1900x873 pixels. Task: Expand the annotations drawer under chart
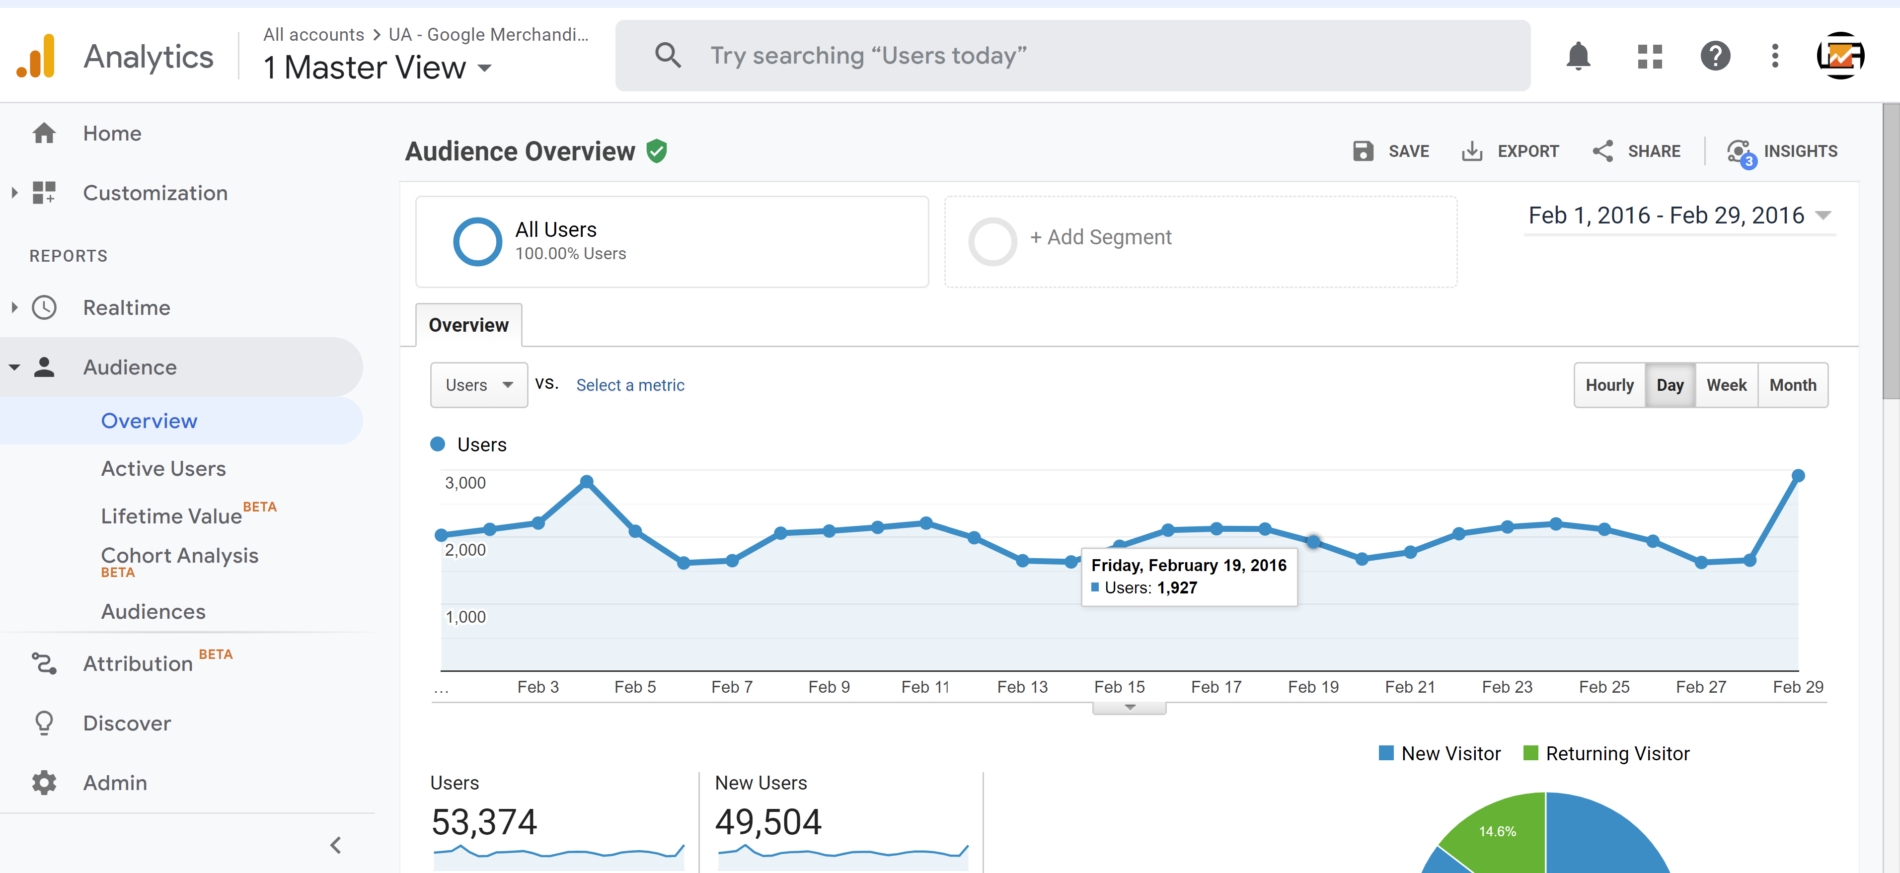[x=1129, y=708]
